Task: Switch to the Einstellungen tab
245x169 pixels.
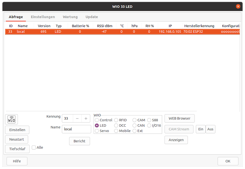Action: 43,17
